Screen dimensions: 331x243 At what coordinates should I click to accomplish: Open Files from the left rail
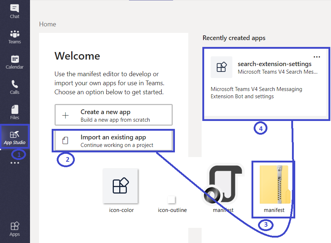tap(14, 112)
